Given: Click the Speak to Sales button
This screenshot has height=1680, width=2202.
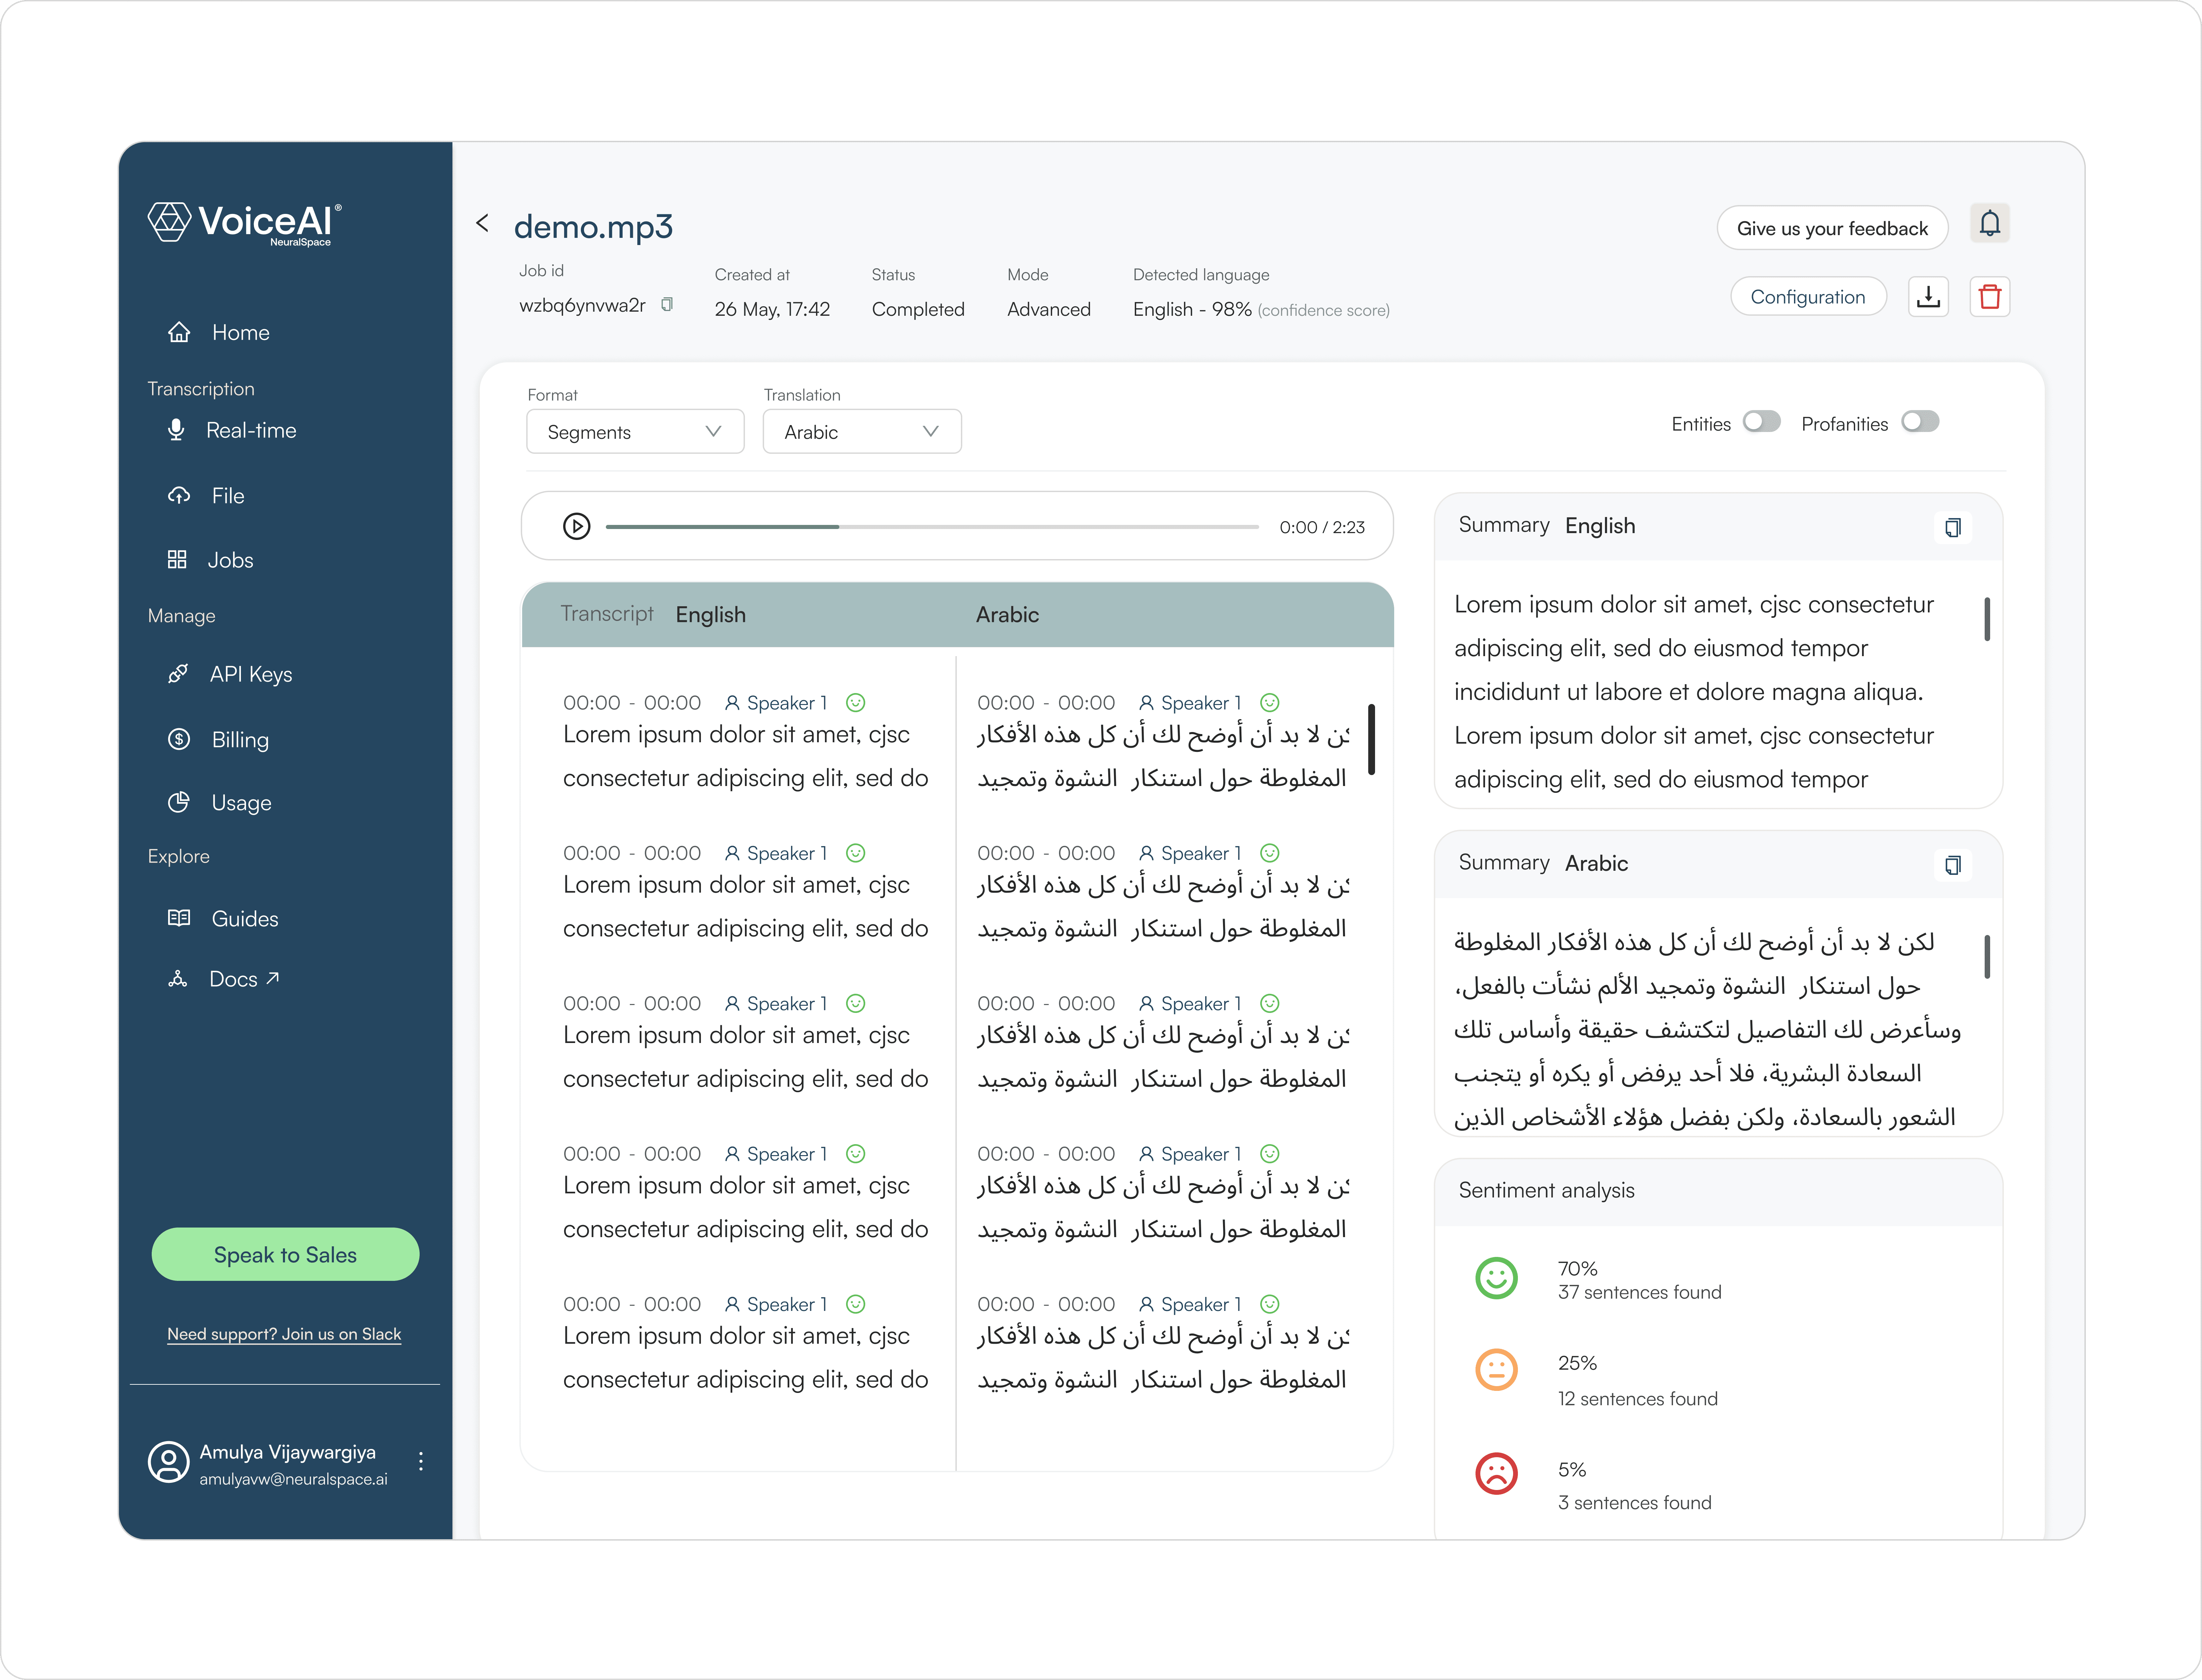Looking at the screenshot, I should click(285, 1254).
